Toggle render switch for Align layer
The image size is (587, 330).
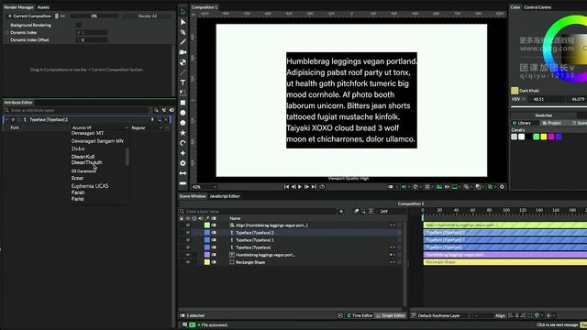(x=214, y=225)
